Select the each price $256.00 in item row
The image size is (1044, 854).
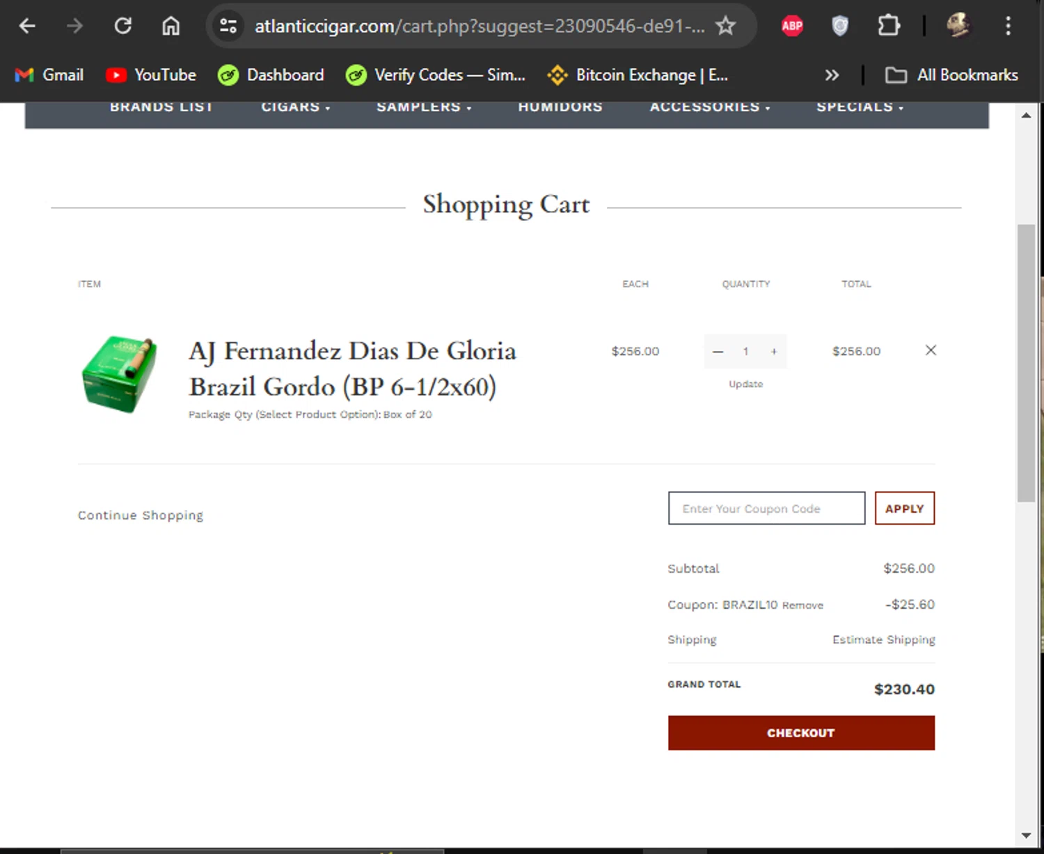[x=635, y=352]
